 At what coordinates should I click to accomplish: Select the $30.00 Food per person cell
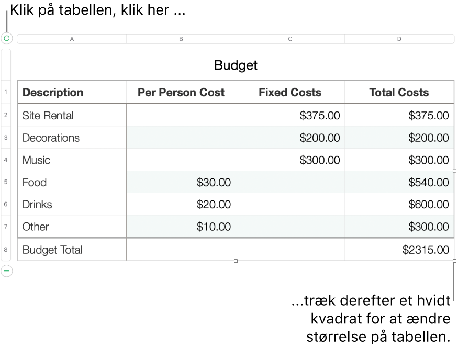(181, 182)
